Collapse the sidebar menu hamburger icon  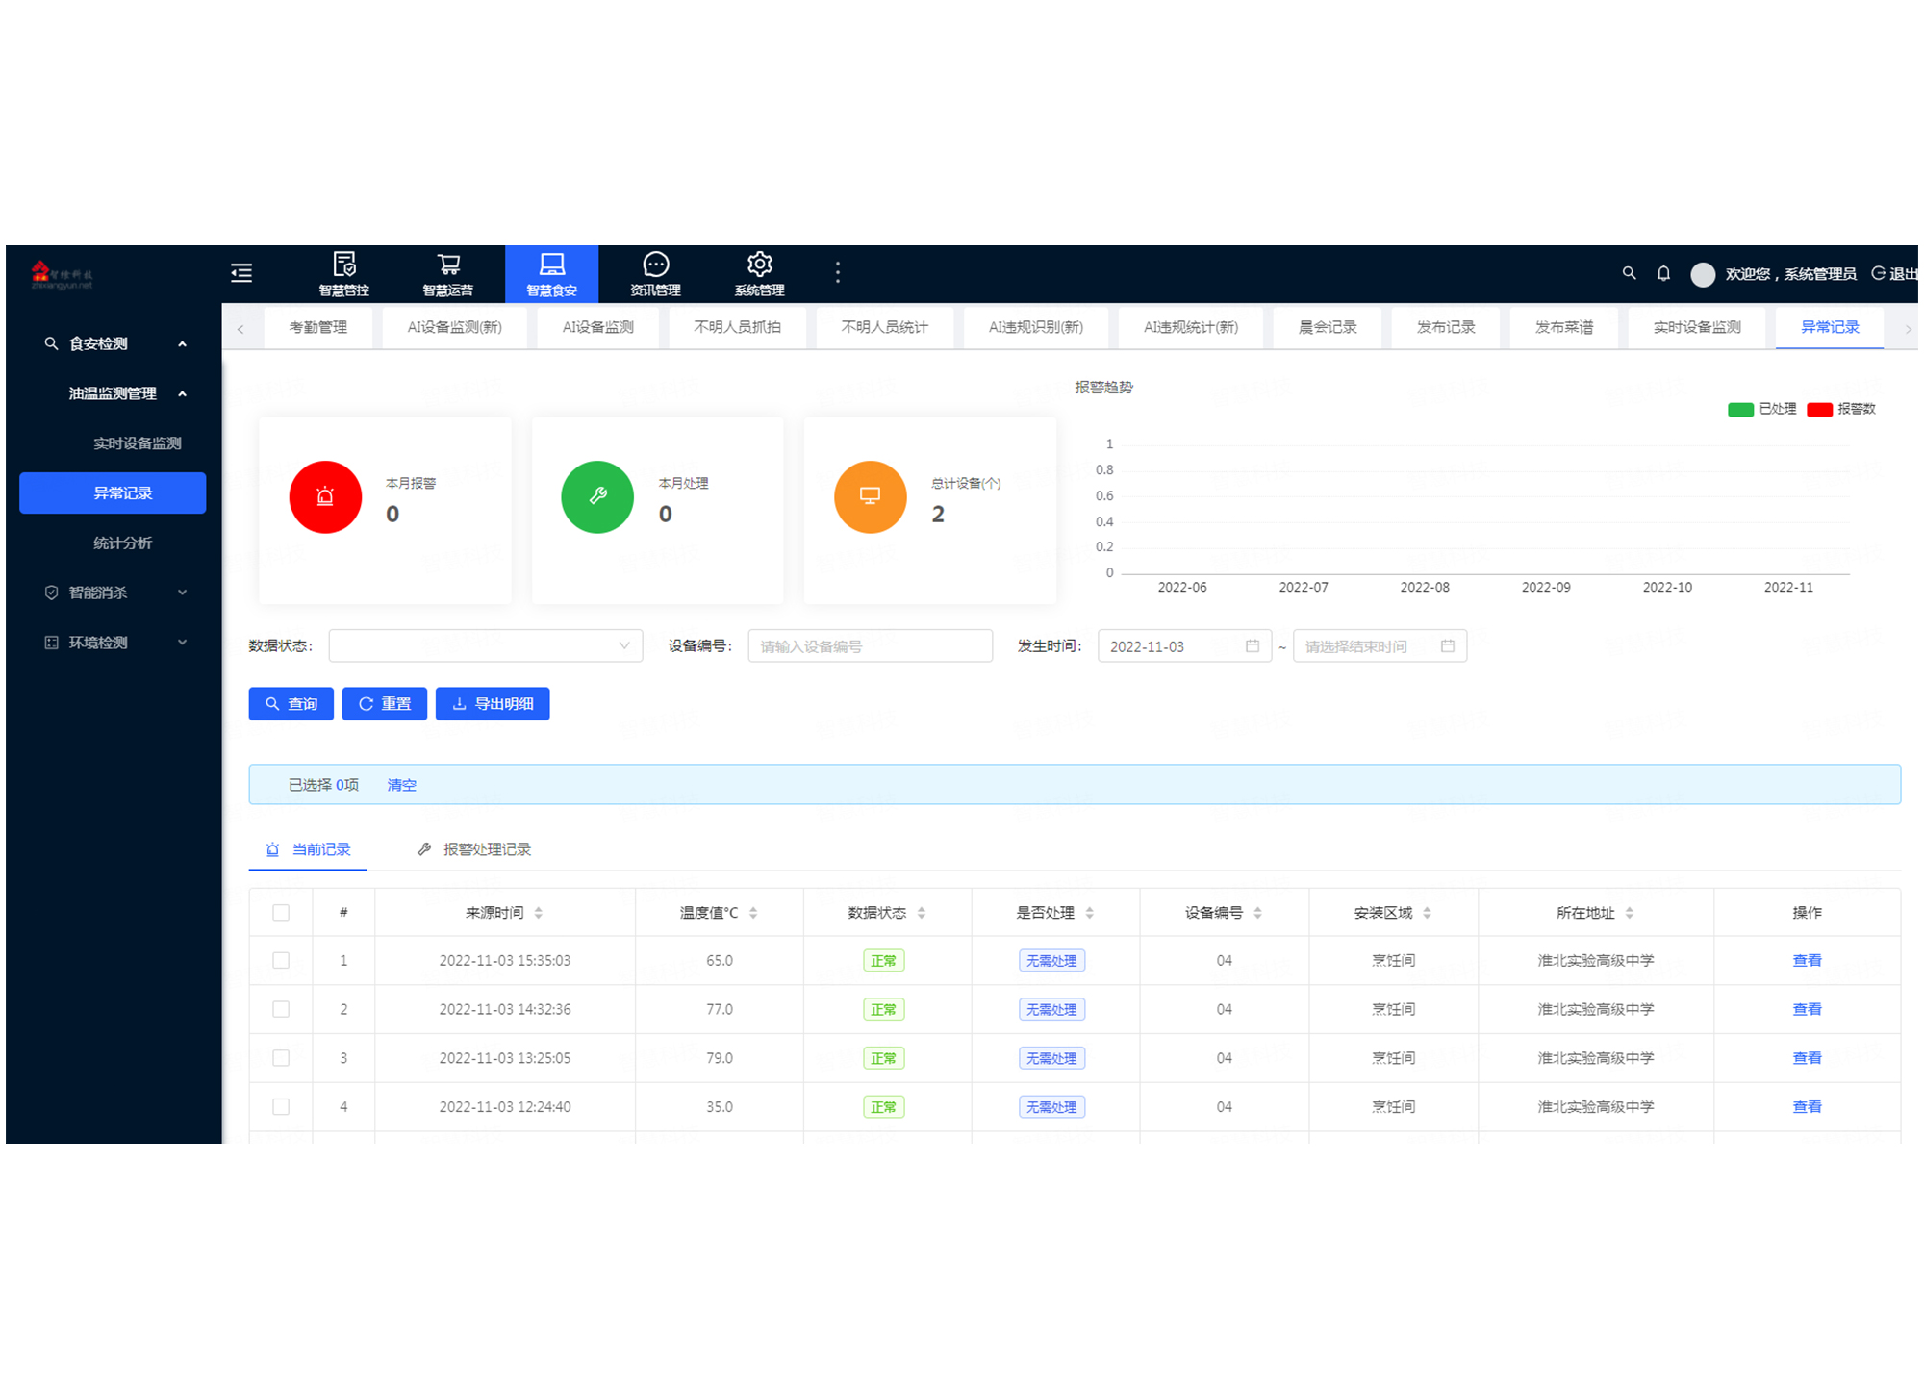(x=241, y=273)
